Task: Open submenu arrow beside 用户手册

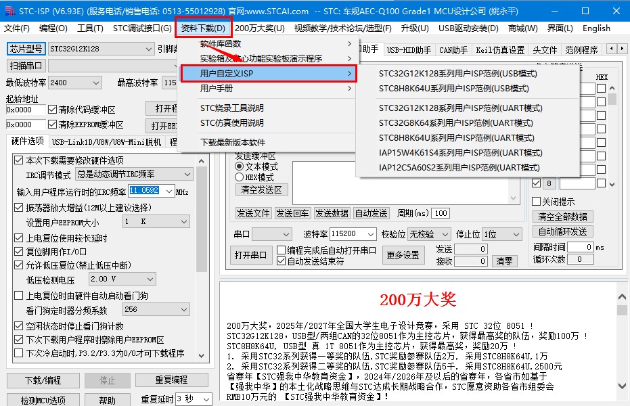Action: [x=350, y=89]
